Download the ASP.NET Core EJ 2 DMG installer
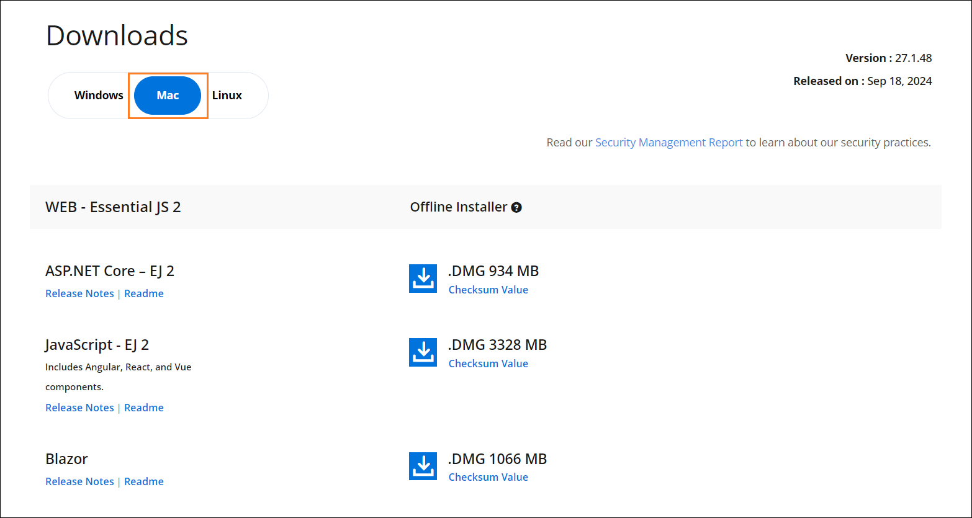This screenshot has height=518, width=972. 423,278
